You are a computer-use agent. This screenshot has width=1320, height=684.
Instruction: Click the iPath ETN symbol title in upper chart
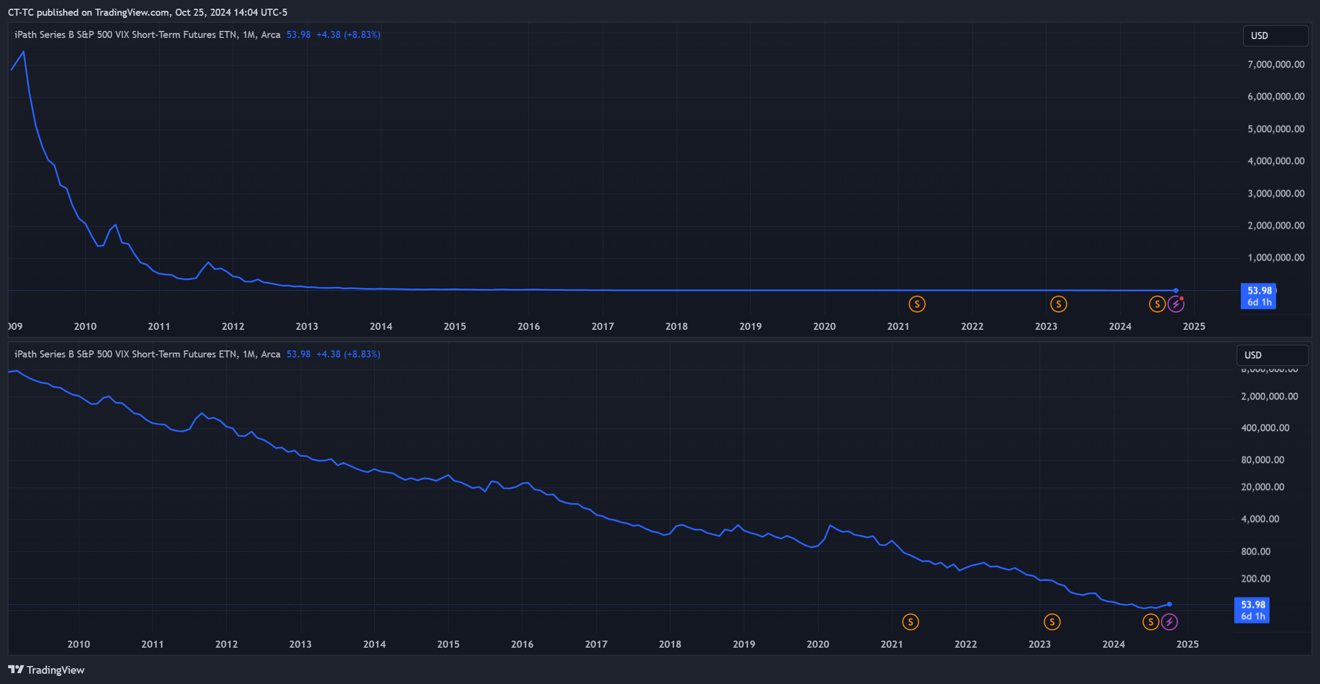tap(147, 35)
